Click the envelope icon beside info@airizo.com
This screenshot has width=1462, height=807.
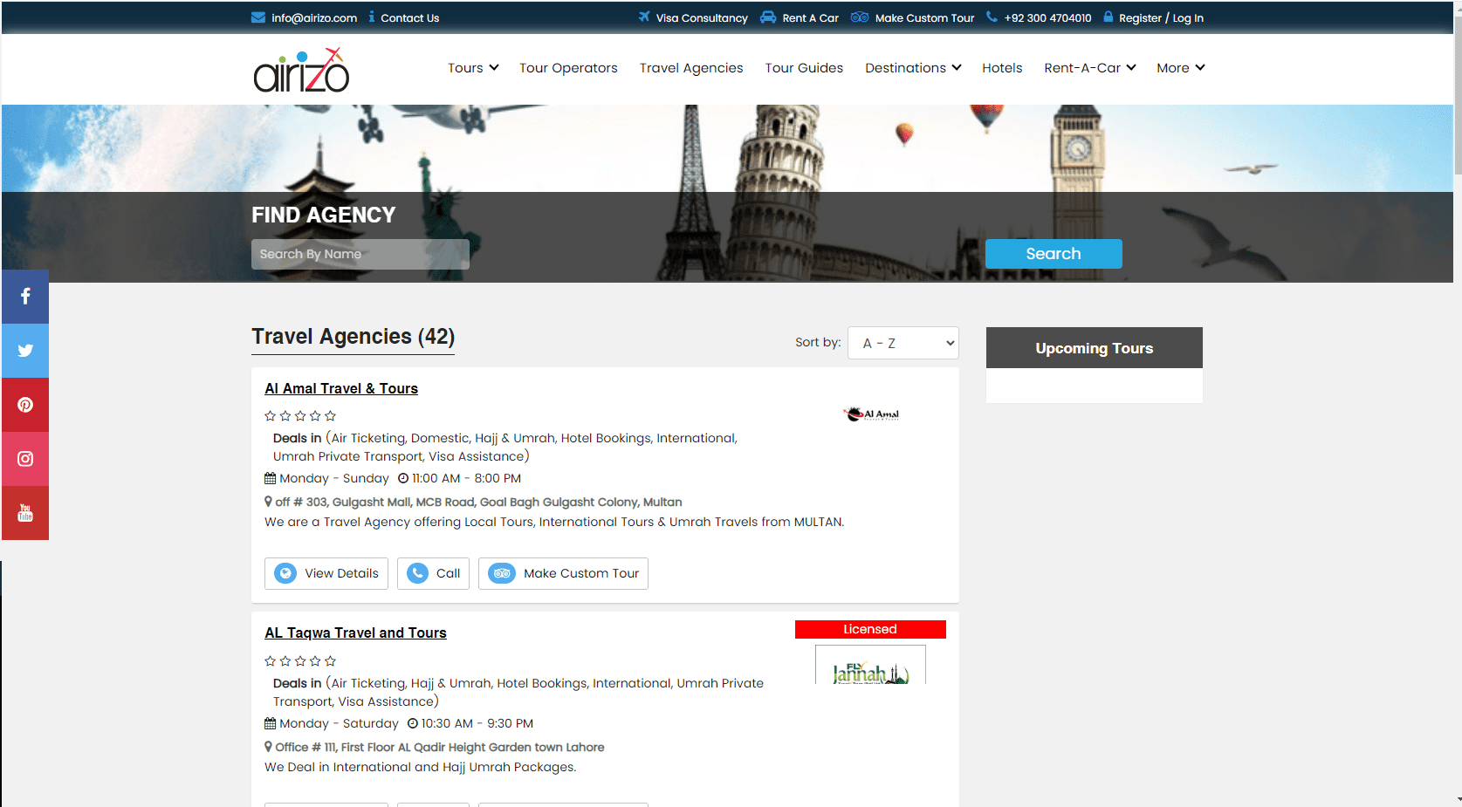(258, 17)
